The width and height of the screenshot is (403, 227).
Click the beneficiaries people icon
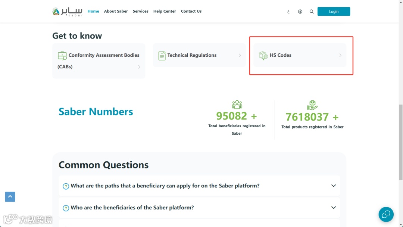[x=237, y=105]
